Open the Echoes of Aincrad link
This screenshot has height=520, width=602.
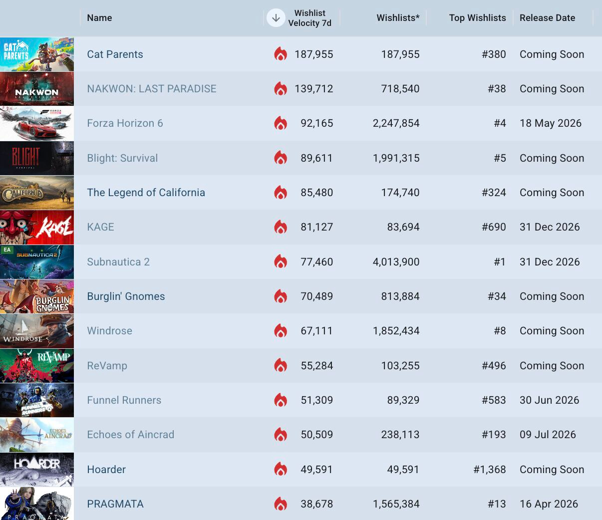click(x=130, y=435)
